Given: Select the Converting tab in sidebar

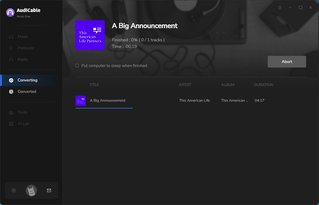Looking at the screenshot, I should tap(32, 80).
